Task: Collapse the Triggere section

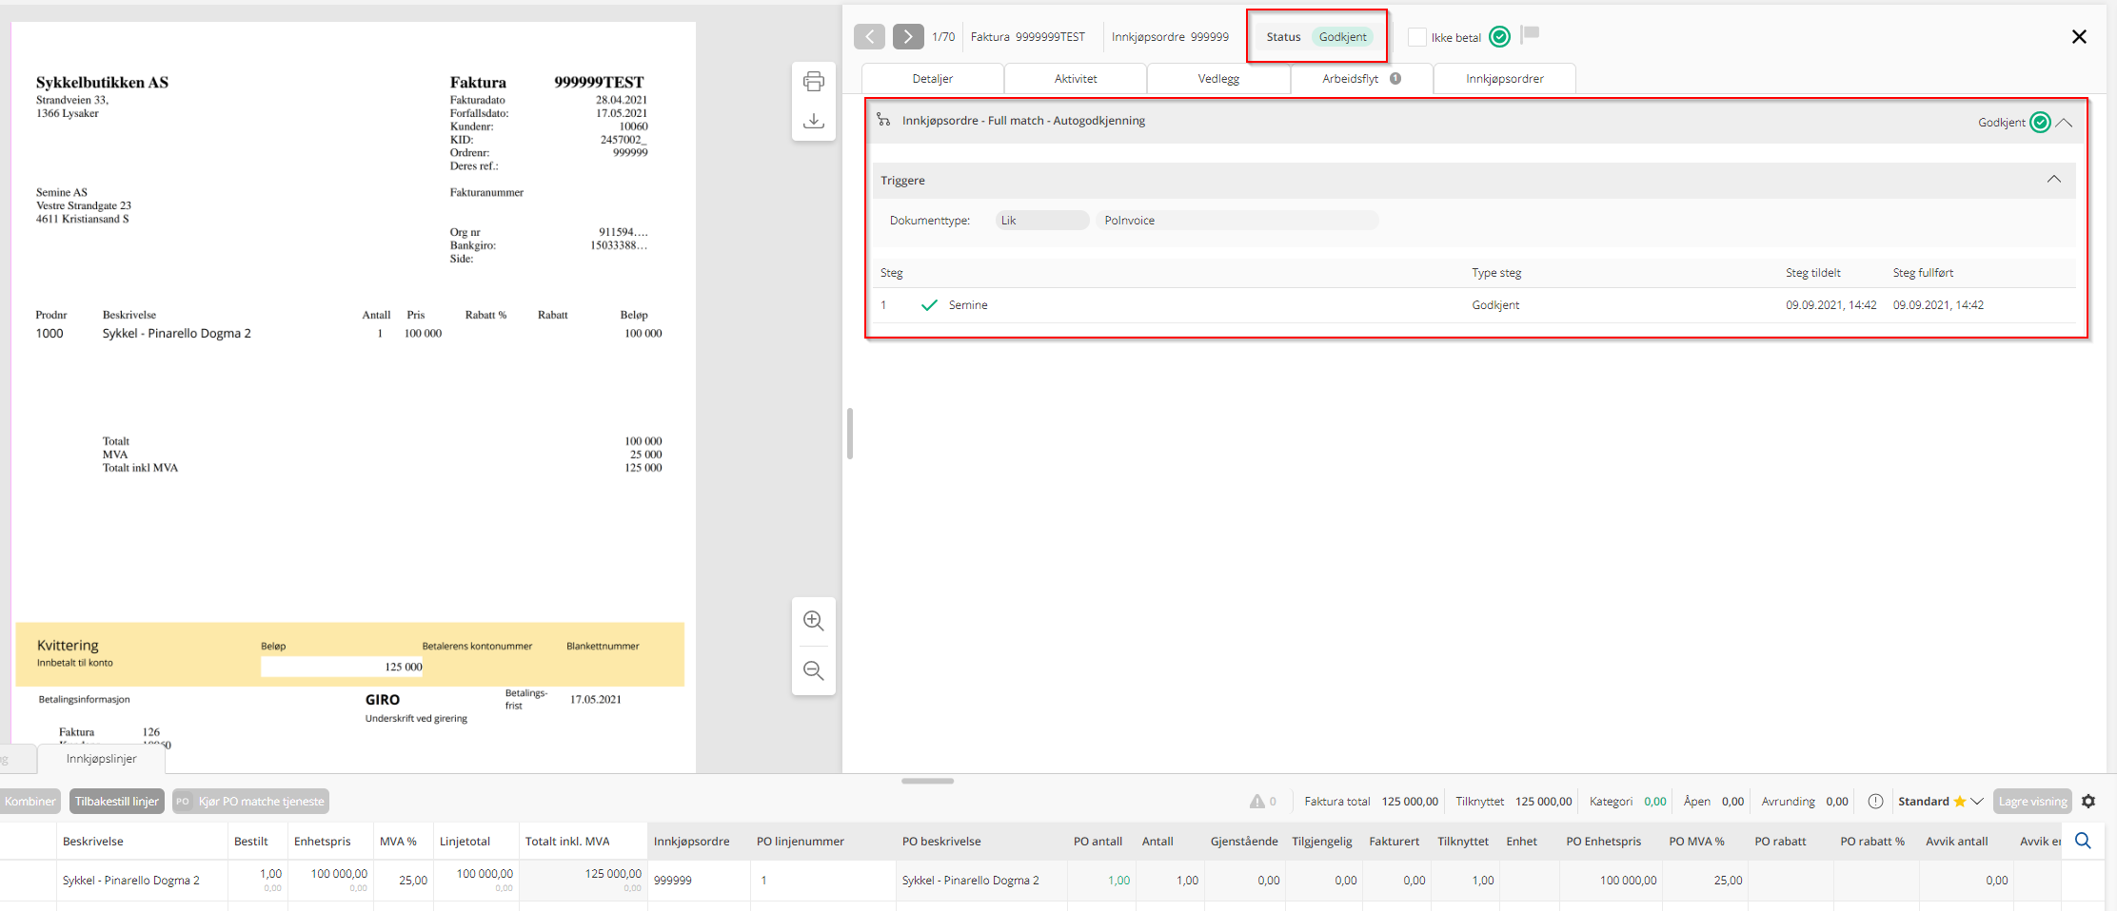Action: point(2053,180)
